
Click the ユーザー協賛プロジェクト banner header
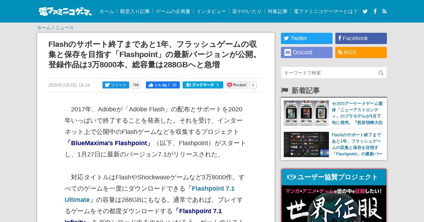pyautogui.click(x=334, y=177)
